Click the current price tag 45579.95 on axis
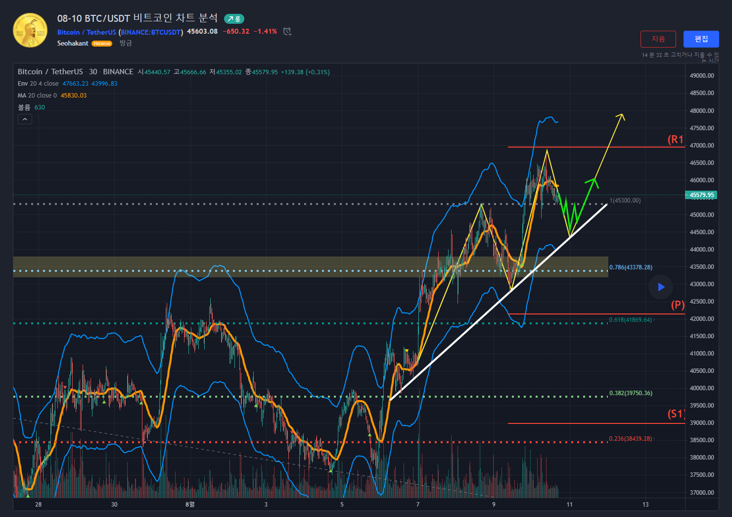Image resolution: width=732 pixels, height=517 pixels. tap(702, 195)
